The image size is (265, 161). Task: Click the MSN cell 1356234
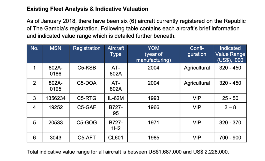pos(56,98)
